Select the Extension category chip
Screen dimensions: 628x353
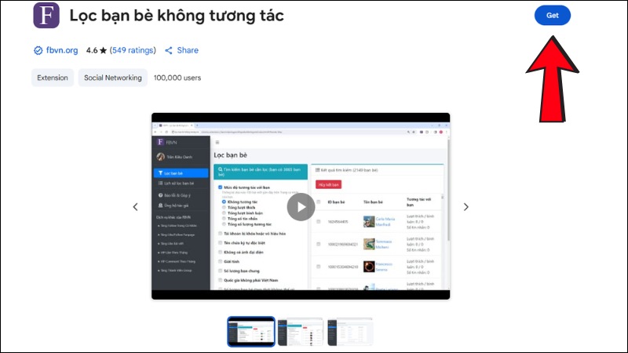[x=53, y=78]
